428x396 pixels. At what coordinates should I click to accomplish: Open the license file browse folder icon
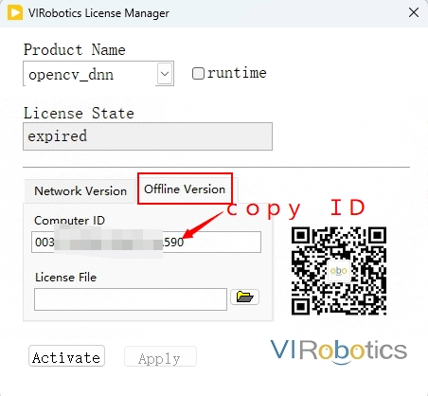tap(244, 297)
